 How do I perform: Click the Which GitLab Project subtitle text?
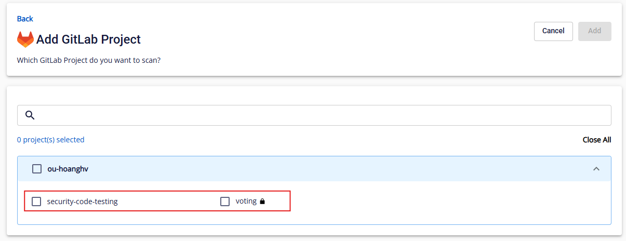click(89, 60)
